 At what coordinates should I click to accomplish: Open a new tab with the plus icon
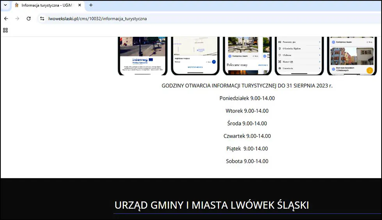coord(91,5)
